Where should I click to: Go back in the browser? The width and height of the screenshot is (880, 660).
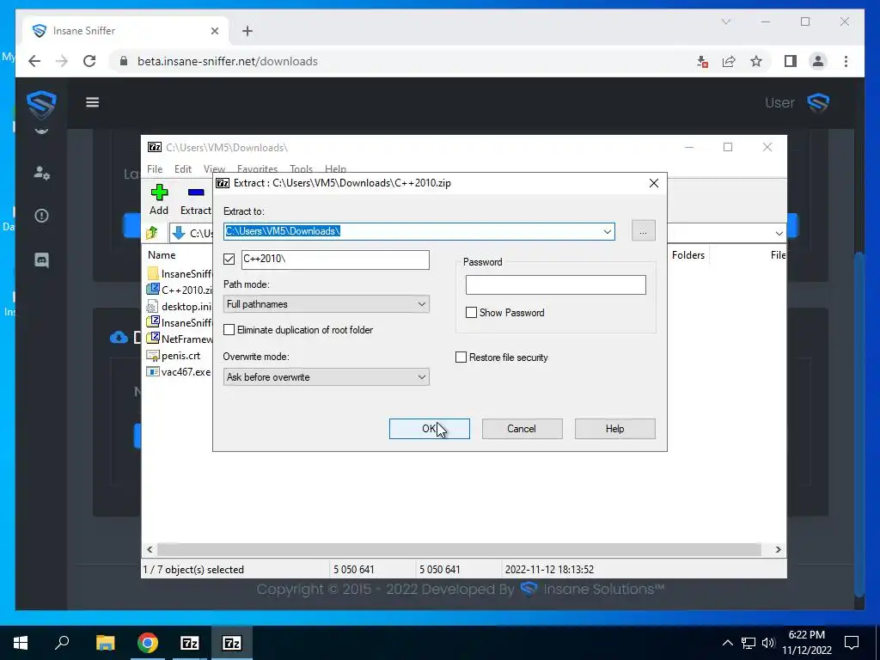click(x=34, y=61)
